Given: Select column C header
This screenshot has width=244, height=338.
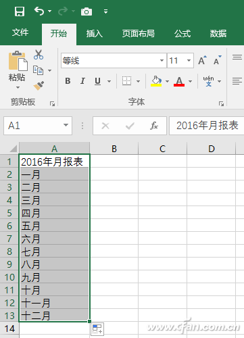Looking at the screenshot, I should (163, 149).
